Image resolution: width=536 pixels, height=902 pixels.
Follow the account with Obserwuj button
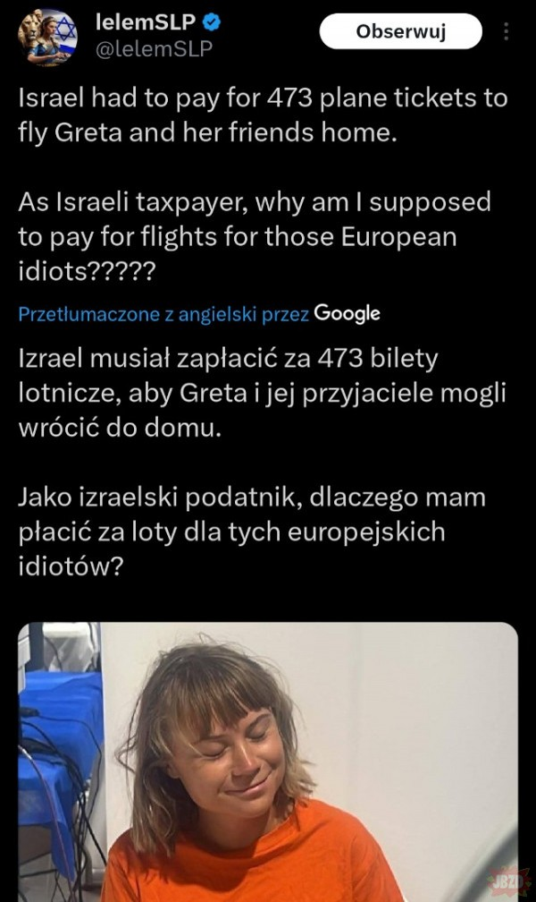(400, 31)
